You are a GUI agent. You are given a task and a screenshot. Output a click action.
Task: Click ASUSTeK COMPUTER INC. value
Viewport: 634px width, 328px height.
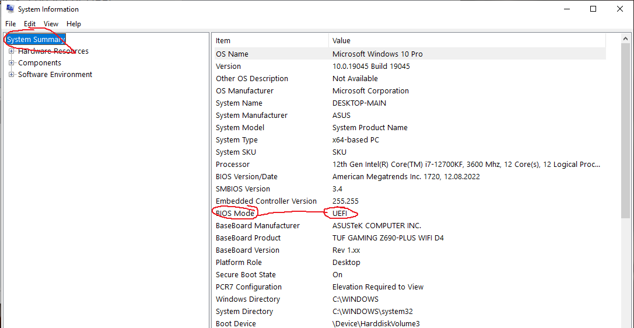point(376,226)
